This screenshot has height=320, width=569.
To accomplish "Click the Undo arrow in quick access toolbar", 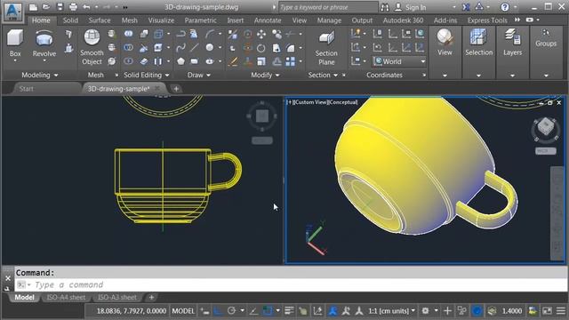I will [x=86, y=7].
